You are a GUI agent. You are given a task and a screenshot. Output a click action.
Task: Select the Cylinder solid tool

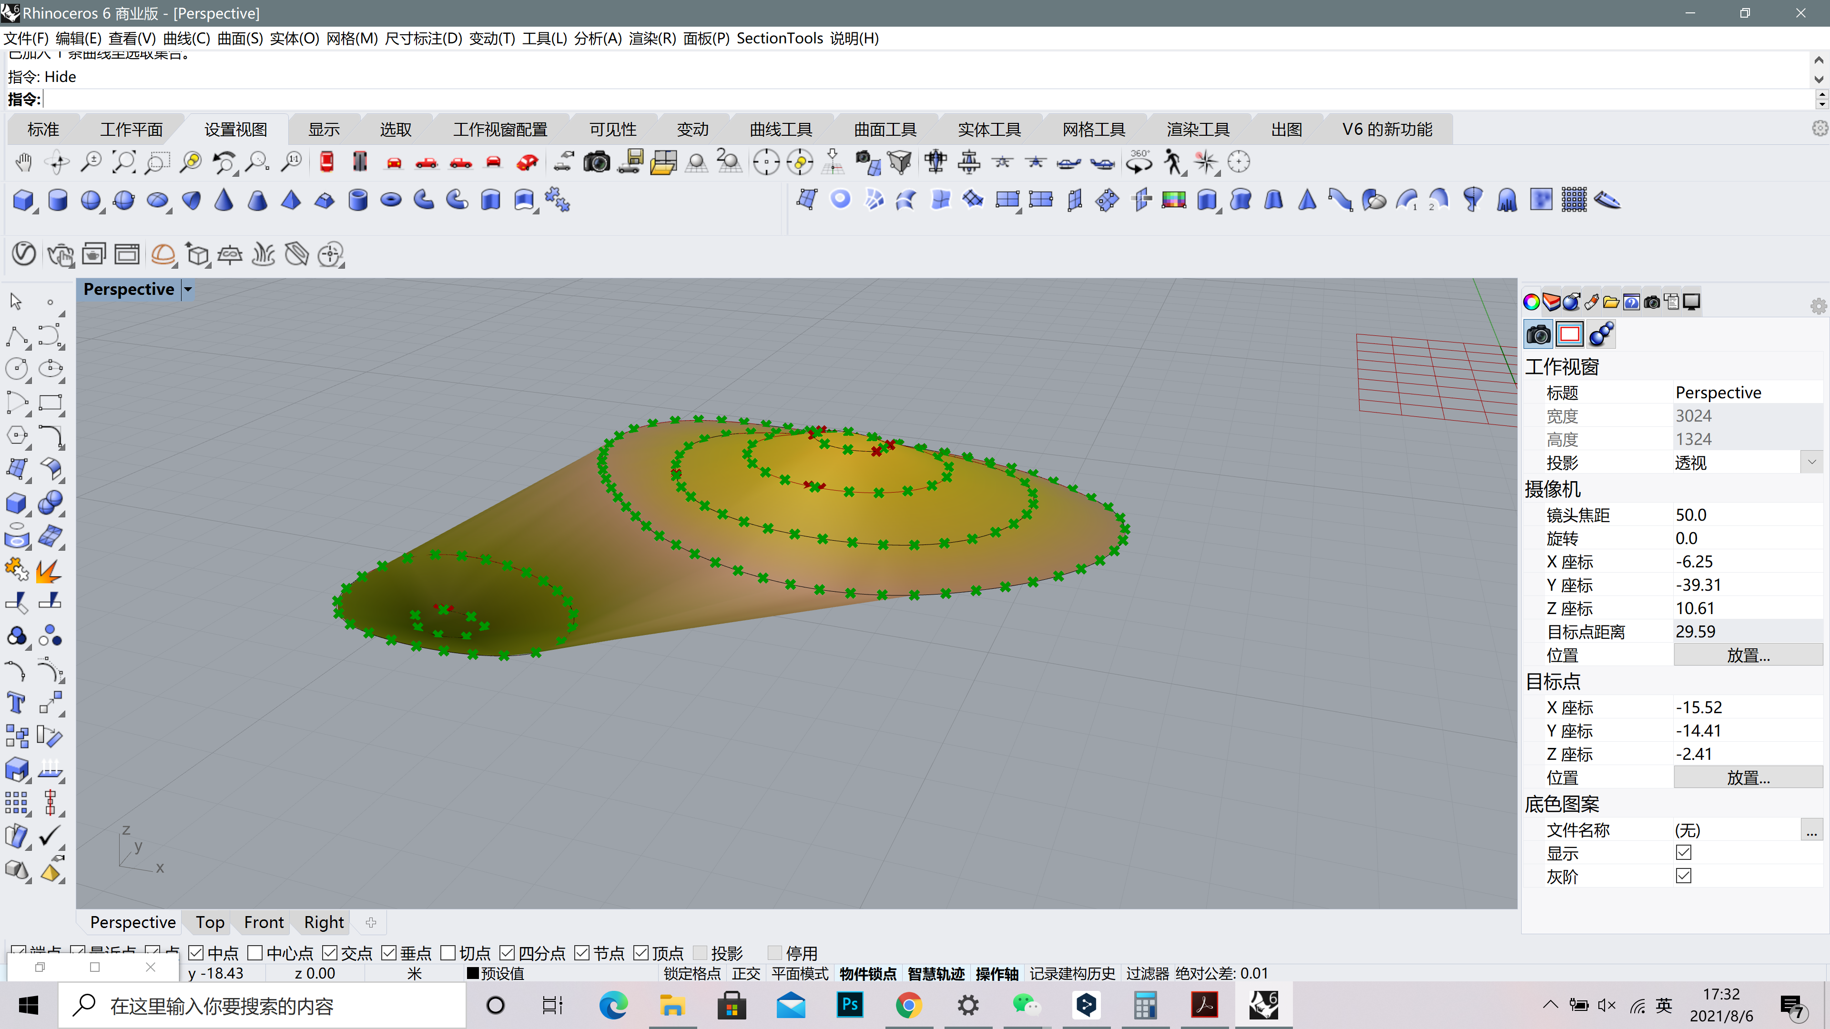pos(58,200)
